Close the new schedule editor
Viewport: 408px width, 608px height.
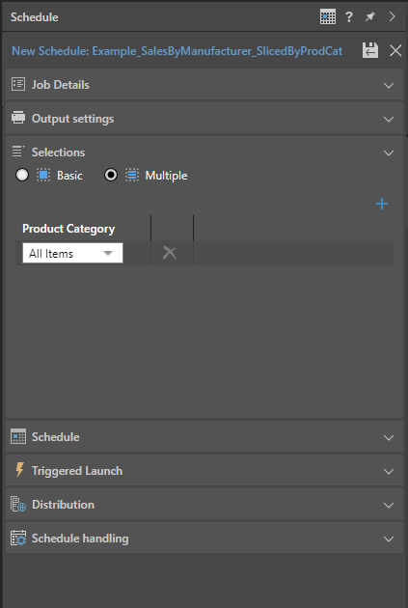click(395, 50)
